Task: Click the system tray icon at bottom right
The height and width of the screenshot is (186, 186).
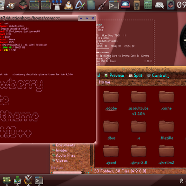Action: 182,180
